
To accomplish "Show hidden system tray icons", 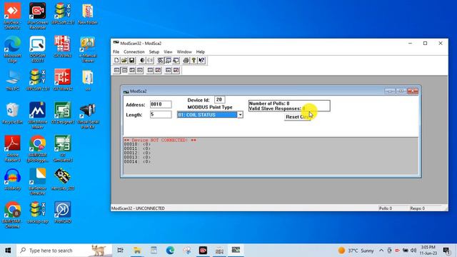I will 381,251.
